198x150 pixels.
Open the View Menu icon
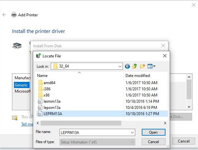tap(150, 66)
